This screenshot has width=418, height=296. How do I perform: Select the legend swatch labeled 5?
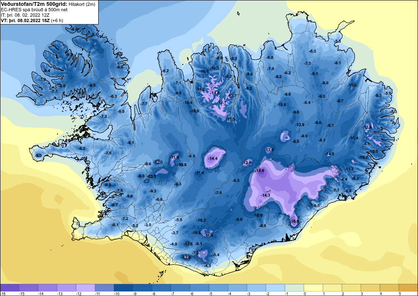point(408,288)
